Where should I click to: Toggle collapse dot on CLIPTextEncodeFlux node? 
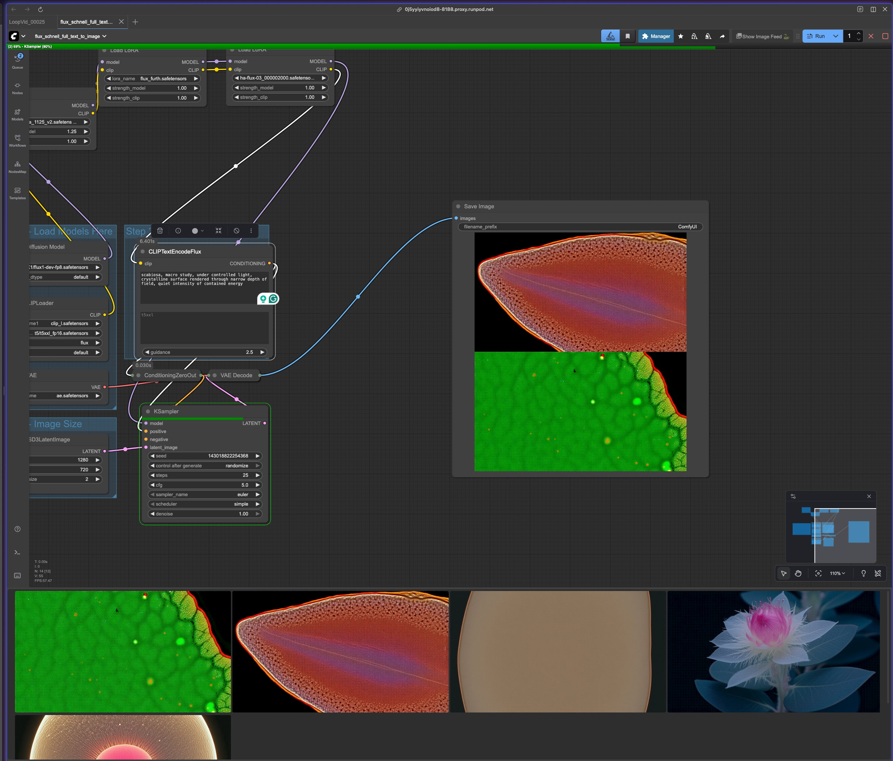143,252
